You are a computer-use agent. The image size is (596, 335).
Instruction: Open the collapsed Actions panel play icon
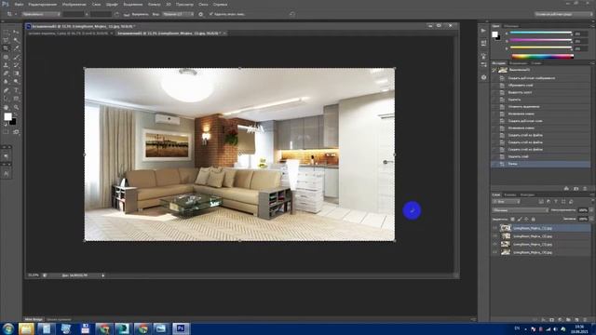coord(483,31)
